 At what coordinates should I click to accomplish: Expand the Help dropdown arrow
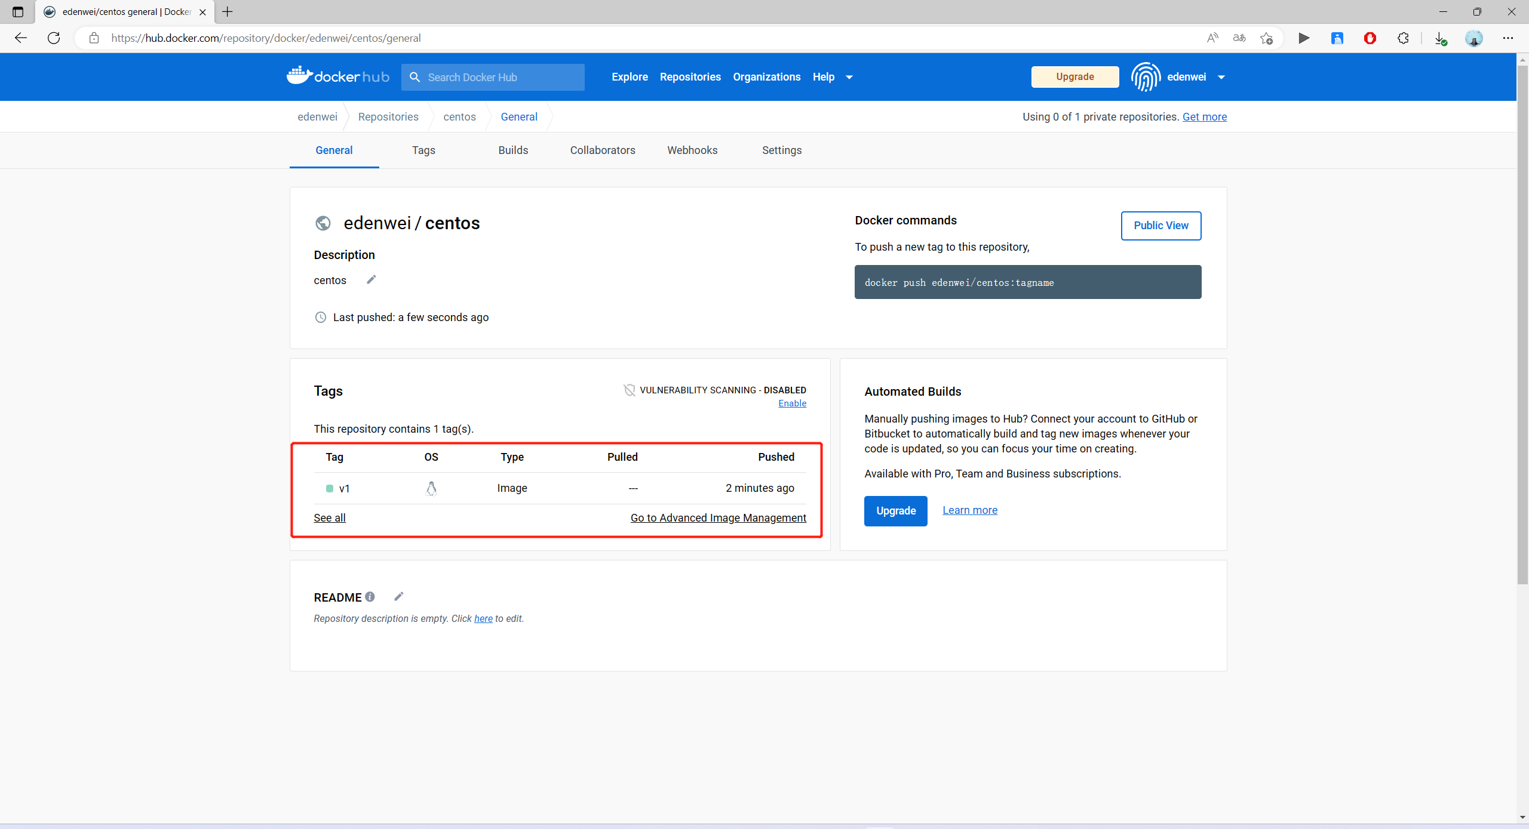(849, 77)
